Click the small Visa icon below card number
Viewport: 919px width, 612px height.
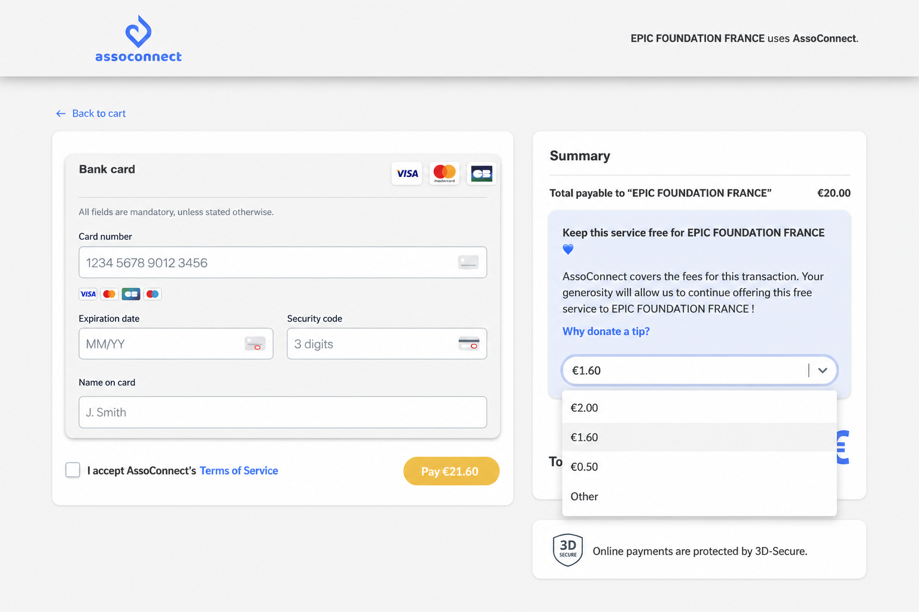point(88,294)
